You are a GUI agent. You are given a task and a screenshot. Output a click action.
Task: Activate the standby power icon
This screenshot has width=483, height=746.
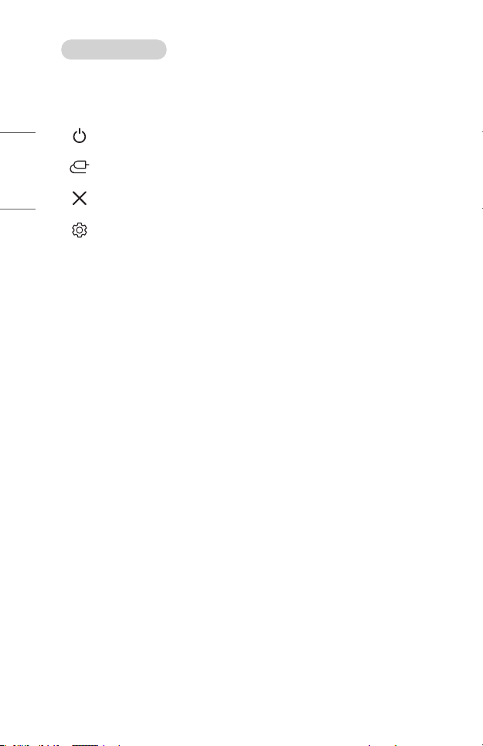pyautogui.click(x=80, y=135)
